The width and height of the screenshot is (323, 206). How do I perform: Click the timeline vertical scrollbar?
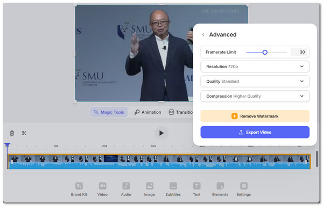(x=317, y=159)
